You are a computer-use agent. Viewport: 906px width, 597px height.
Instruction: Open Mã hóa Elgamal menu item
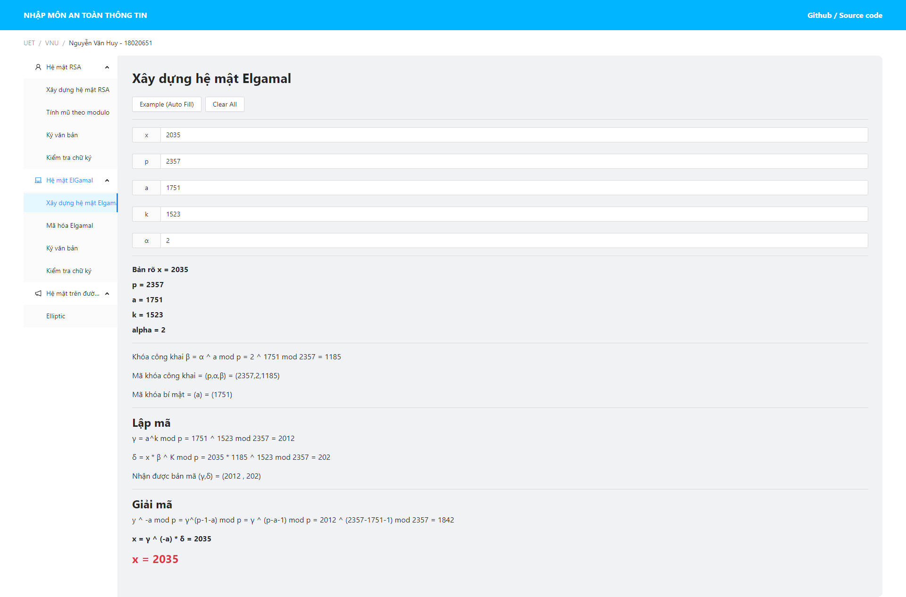pos(69,225)
